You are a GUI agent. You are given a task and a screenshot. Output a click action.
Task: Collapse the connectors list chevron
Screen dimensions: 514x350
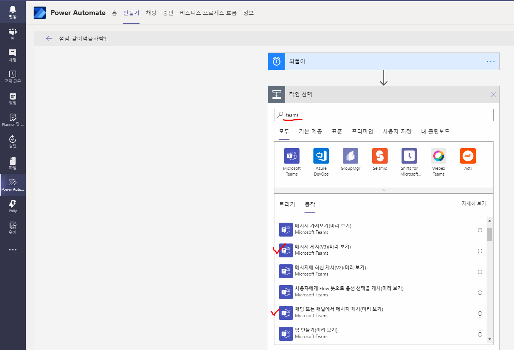384,190
